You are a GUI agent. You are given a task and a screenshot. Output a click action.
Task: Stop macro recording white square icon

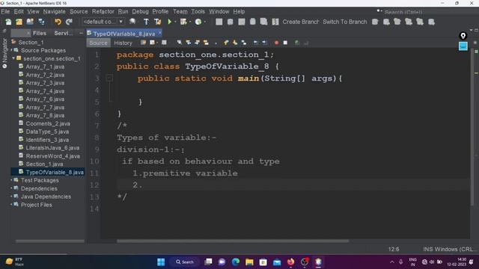pos(285,43)
